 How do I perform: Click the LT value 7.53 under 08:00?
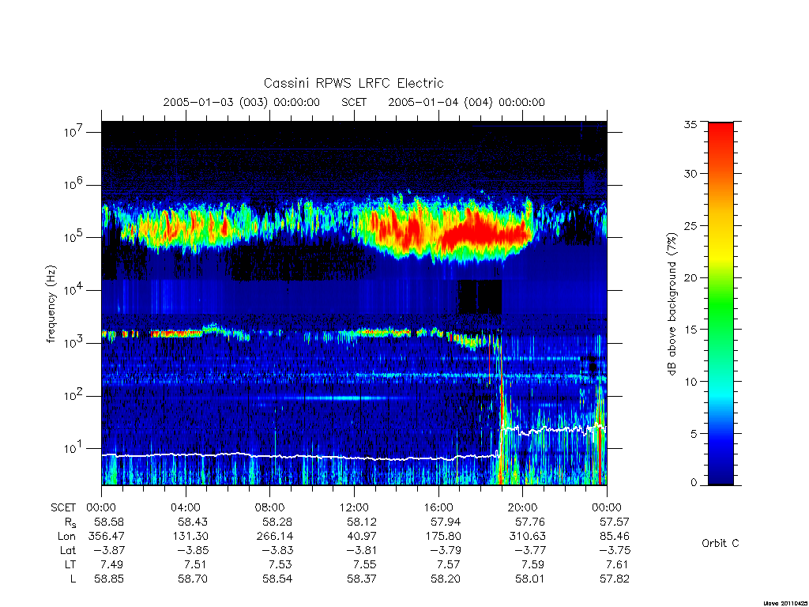click(x=280, y=564)
